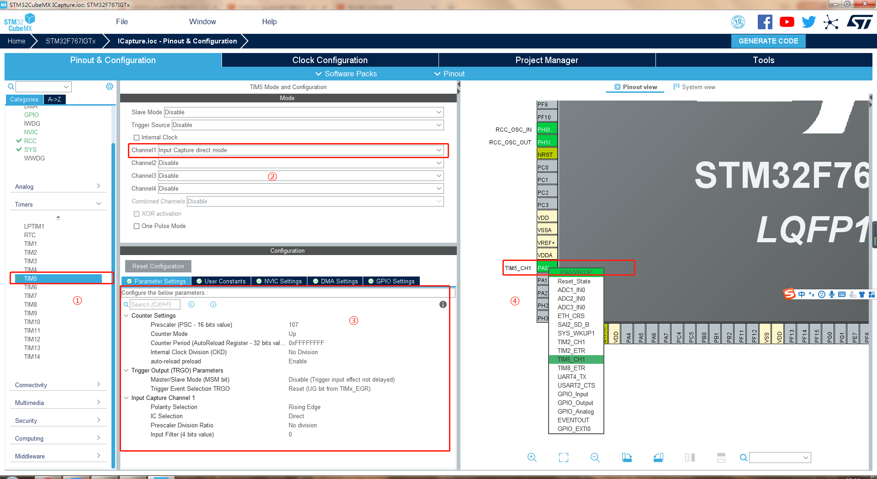The height and width of the screenshot is (479, 877).
Task: Click the ST company logo
Action: (860, 22)
